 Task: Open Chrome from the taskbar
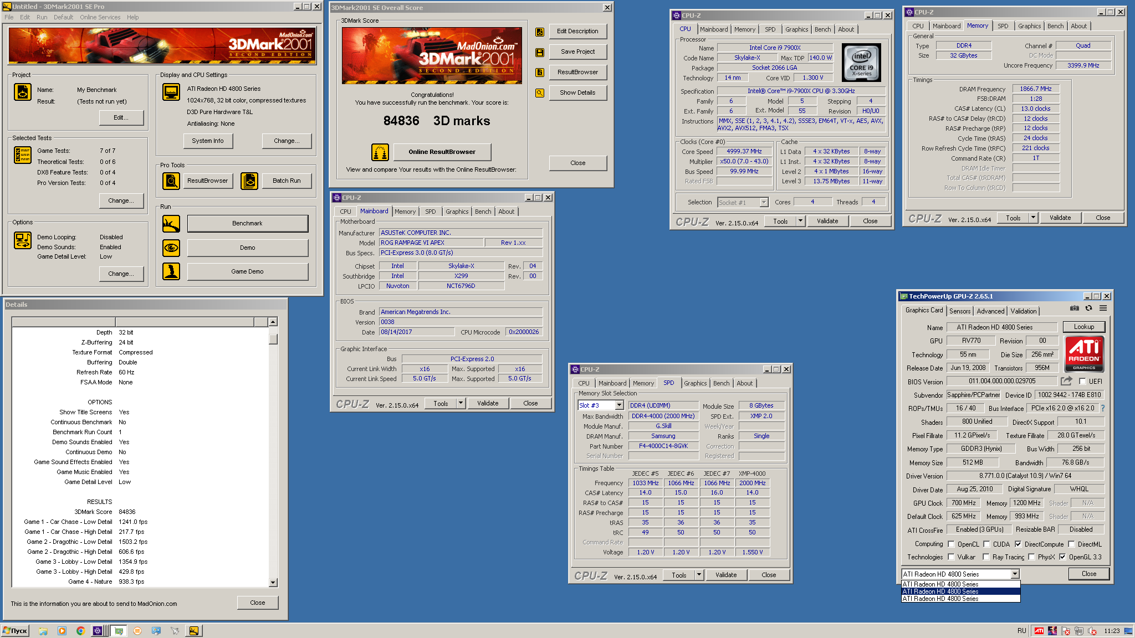[80, 631]
